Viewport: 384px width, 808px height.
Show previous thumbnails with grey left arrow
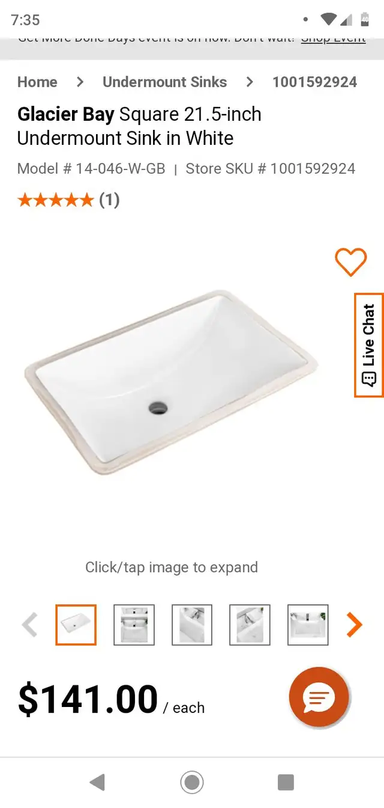29,625
